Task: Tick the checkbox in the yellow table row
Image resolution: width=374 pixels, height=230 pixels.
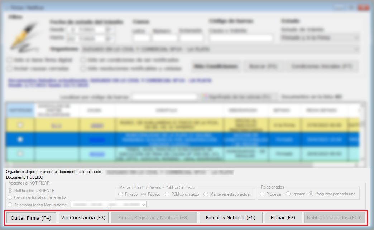Action: (20, 125)
